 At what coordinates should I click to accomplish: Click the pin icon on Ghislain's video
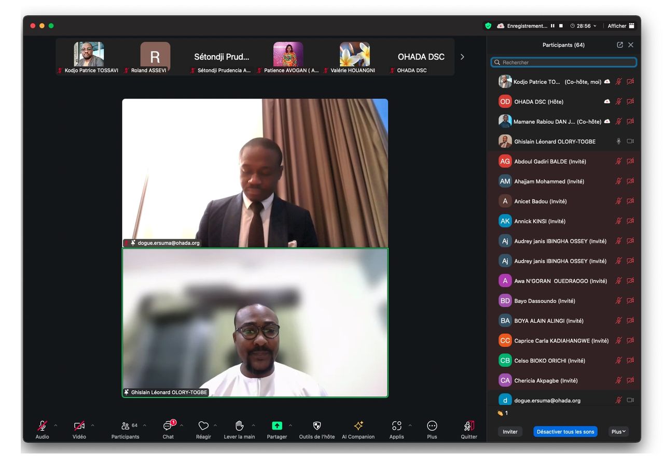click(127, 392)
